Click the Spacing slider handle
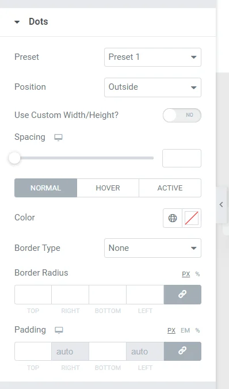This screenshot has width=229, height=389. coord(14,158)
